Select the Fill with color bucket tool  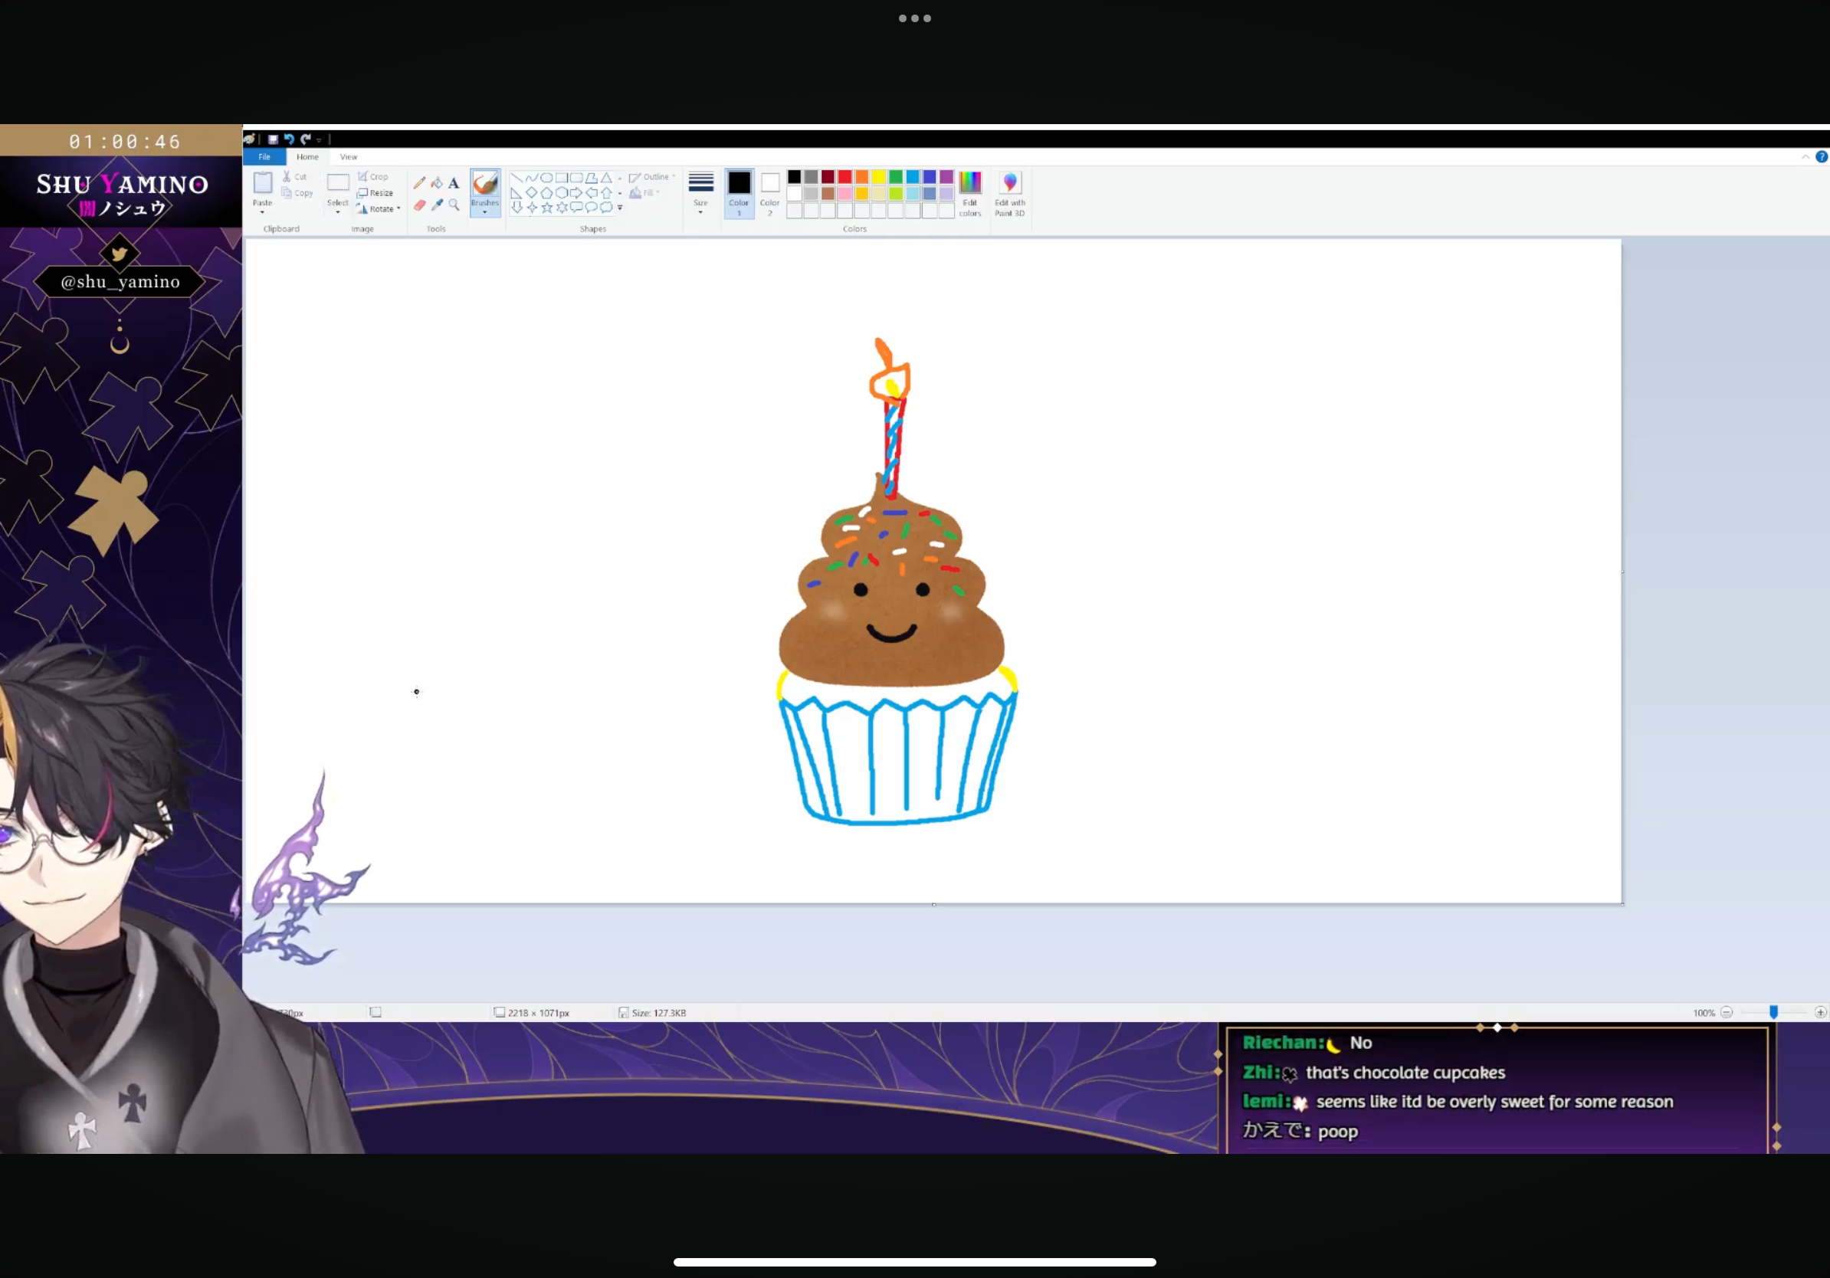tap(437, 182)
